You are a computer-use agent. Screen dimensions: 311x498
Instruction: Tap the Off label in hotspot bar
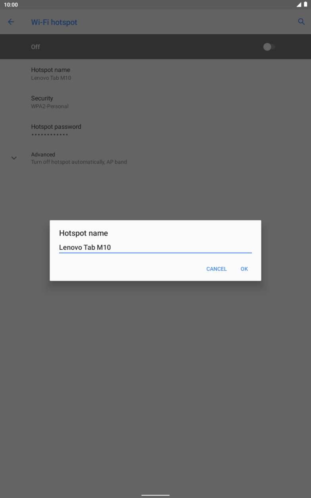click(36, 47)
